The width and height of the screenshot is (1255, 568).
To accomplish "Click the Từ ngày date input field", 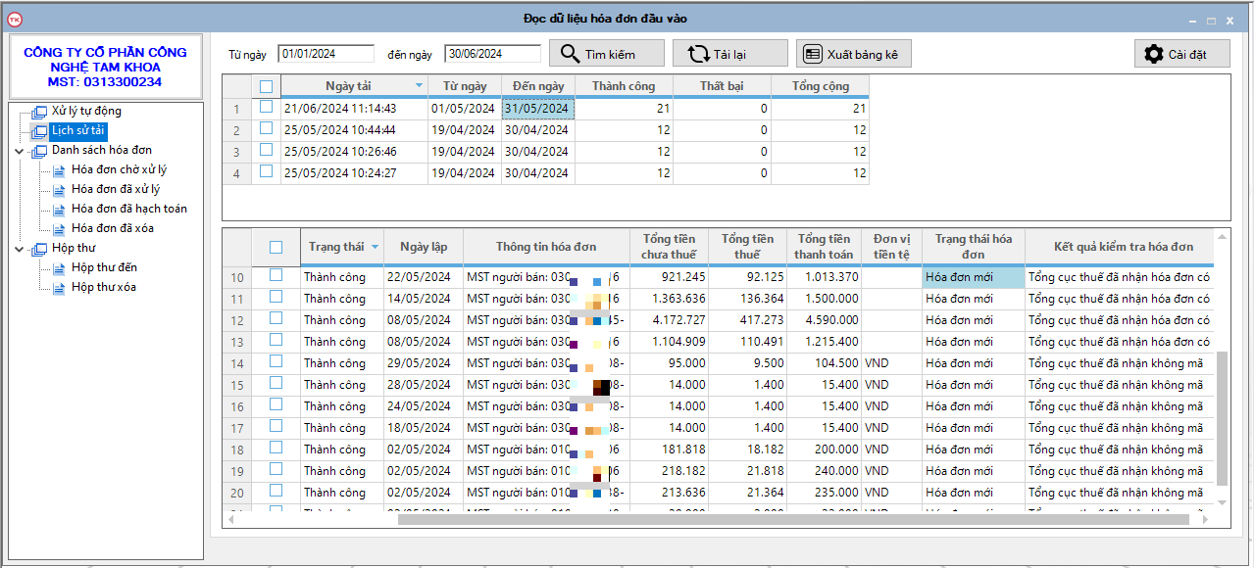I will click(x=326, y=54).
